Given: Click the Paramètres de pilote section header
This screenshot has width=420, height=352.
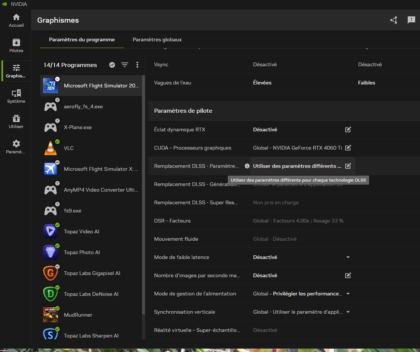Looking at the screenshot, I should point(183,111).
